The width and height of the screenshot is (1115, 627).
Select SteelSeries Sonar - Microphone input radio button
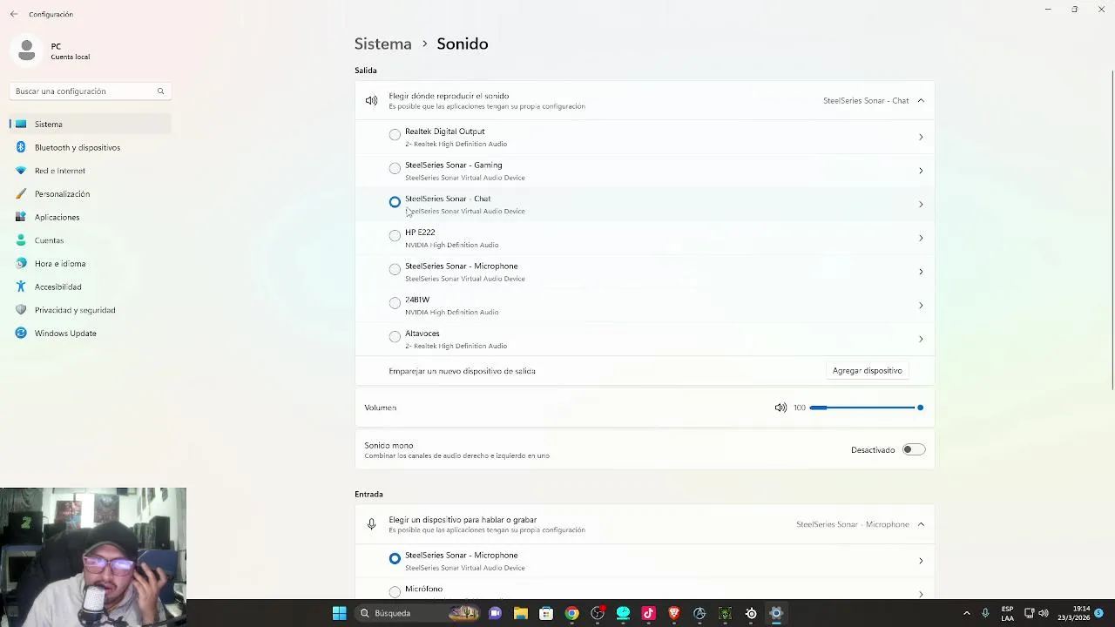pyautogui.click(x=395, y=558)
